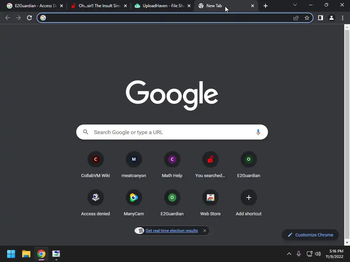Open second-row E2Guardian shortcut beside ManyCam
This screenshot has width=350, height=262.
point(172,203)
